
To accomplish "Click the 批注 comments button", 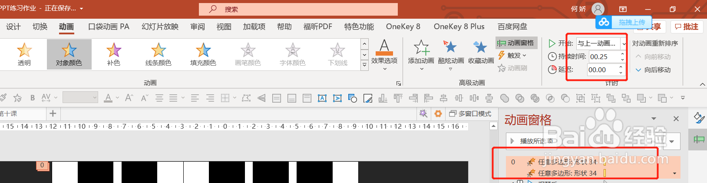I will tap(687, 27).
